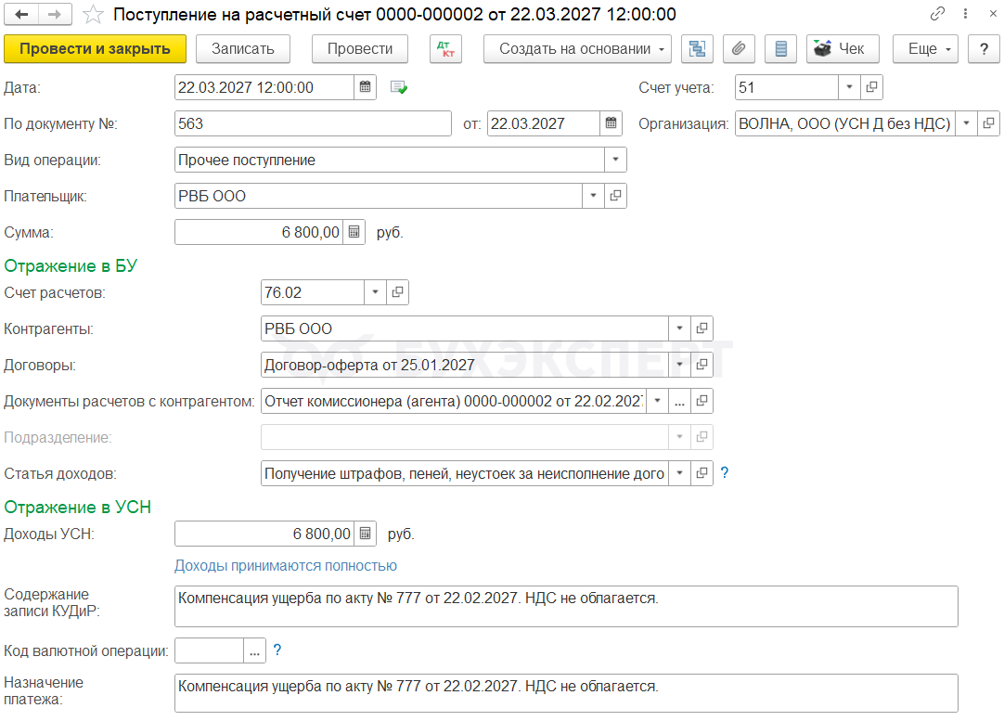Open the Плательщик РВБ ООО card
The width and height of the screenshot is (1004, 721).
[x=615, y=196]
